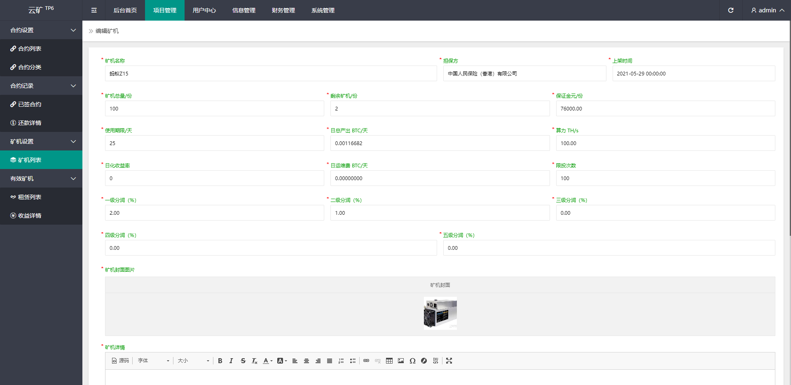Open the admin user menu
This screenshot has height=385, width=791.
(x=767, y=10)
